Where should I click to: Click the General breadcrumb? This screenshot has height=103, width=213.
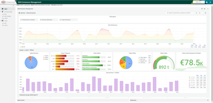(x=23, y=13)
